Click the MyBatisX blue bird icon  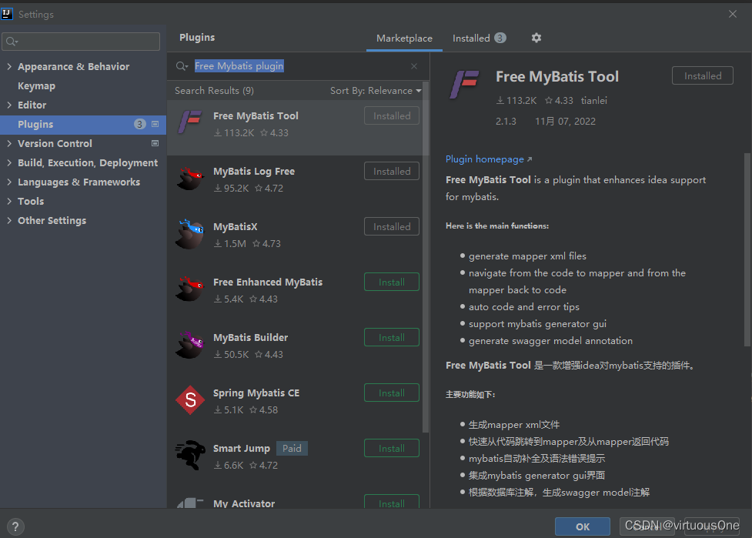(190, 233)
